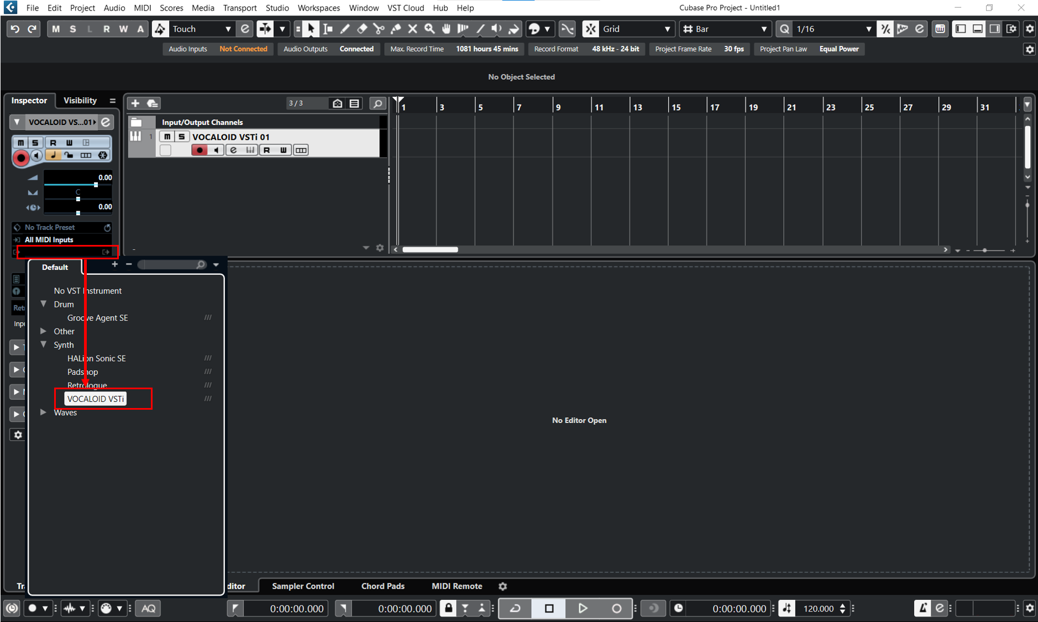The height and width of the screenshot is (622, 1038).
Task: Switch to the Chord Pads tab
Action: [382, 586]
